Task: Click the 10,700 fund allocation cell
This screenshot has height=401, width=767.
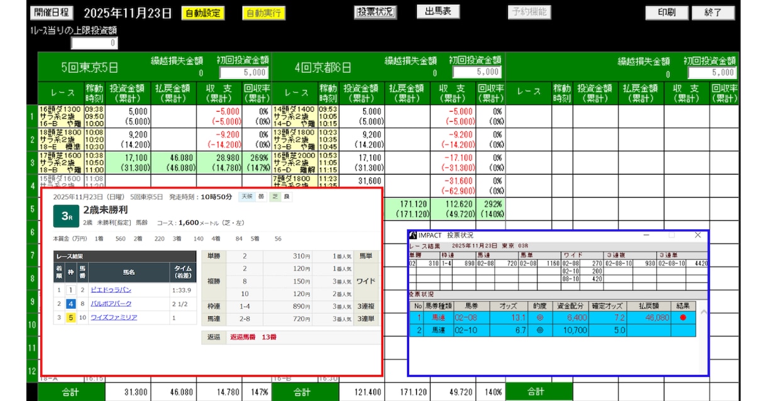Action: [571, 330]
